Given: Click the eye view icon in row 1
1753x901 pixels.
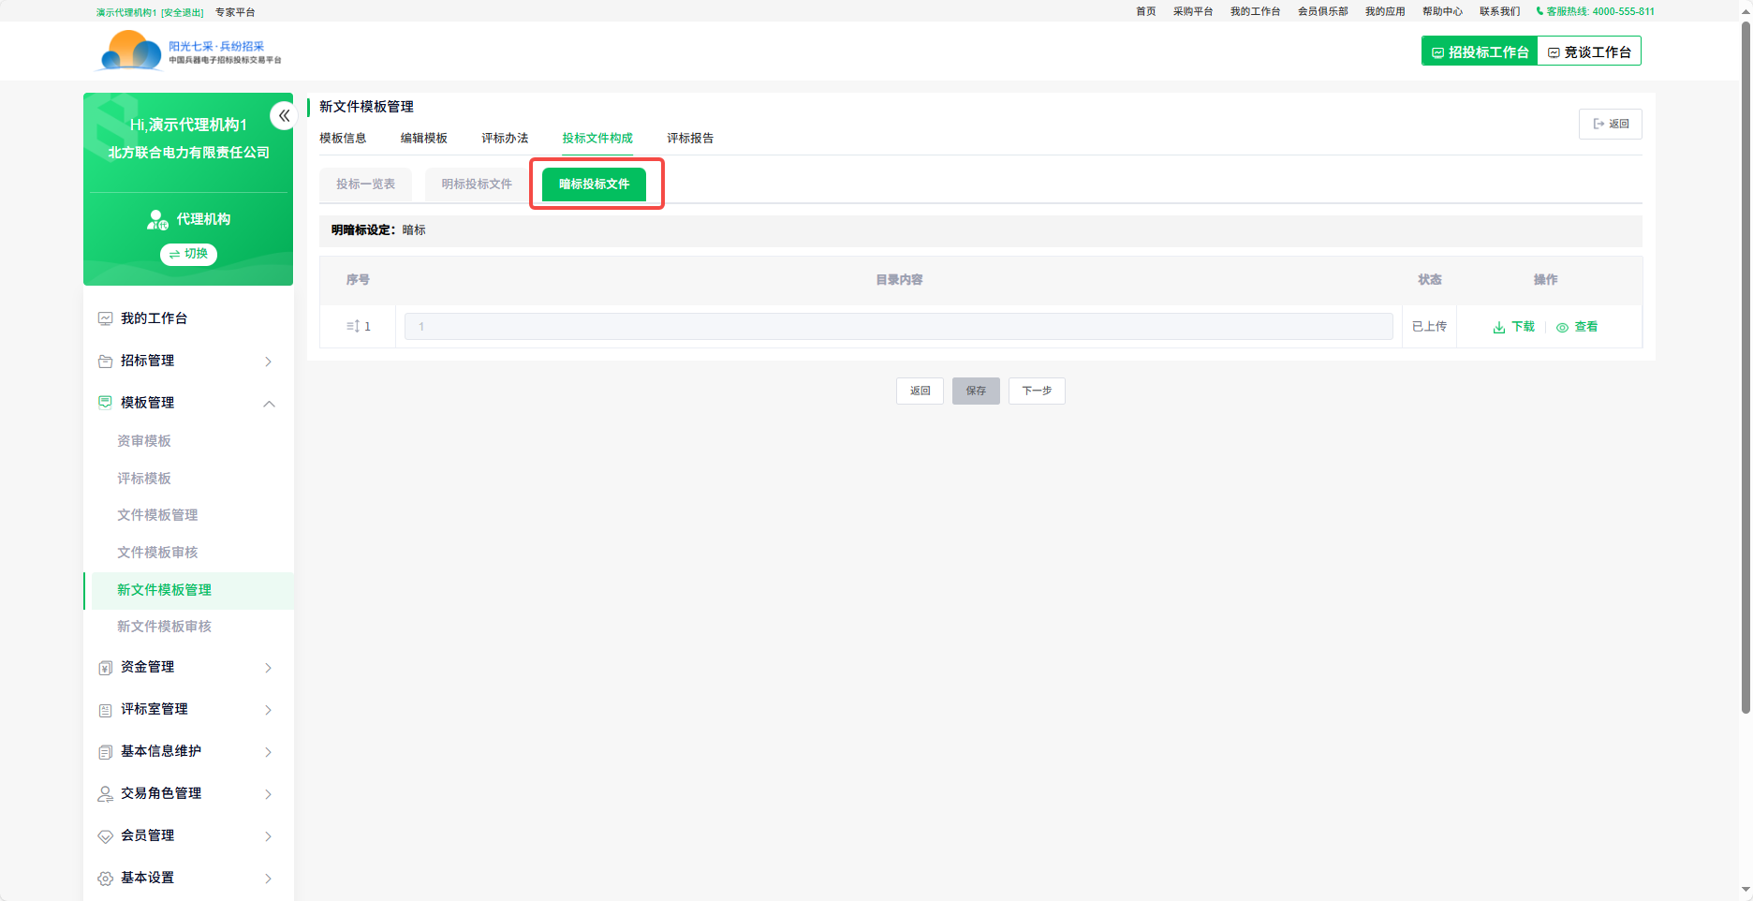Looking at the screenshot, I should coord(1562,328).
